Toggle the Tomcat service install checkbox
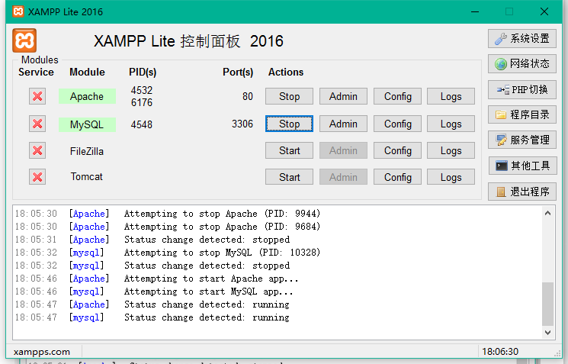The height and width of the screenshot is (364, 568). tap(37, 177)
